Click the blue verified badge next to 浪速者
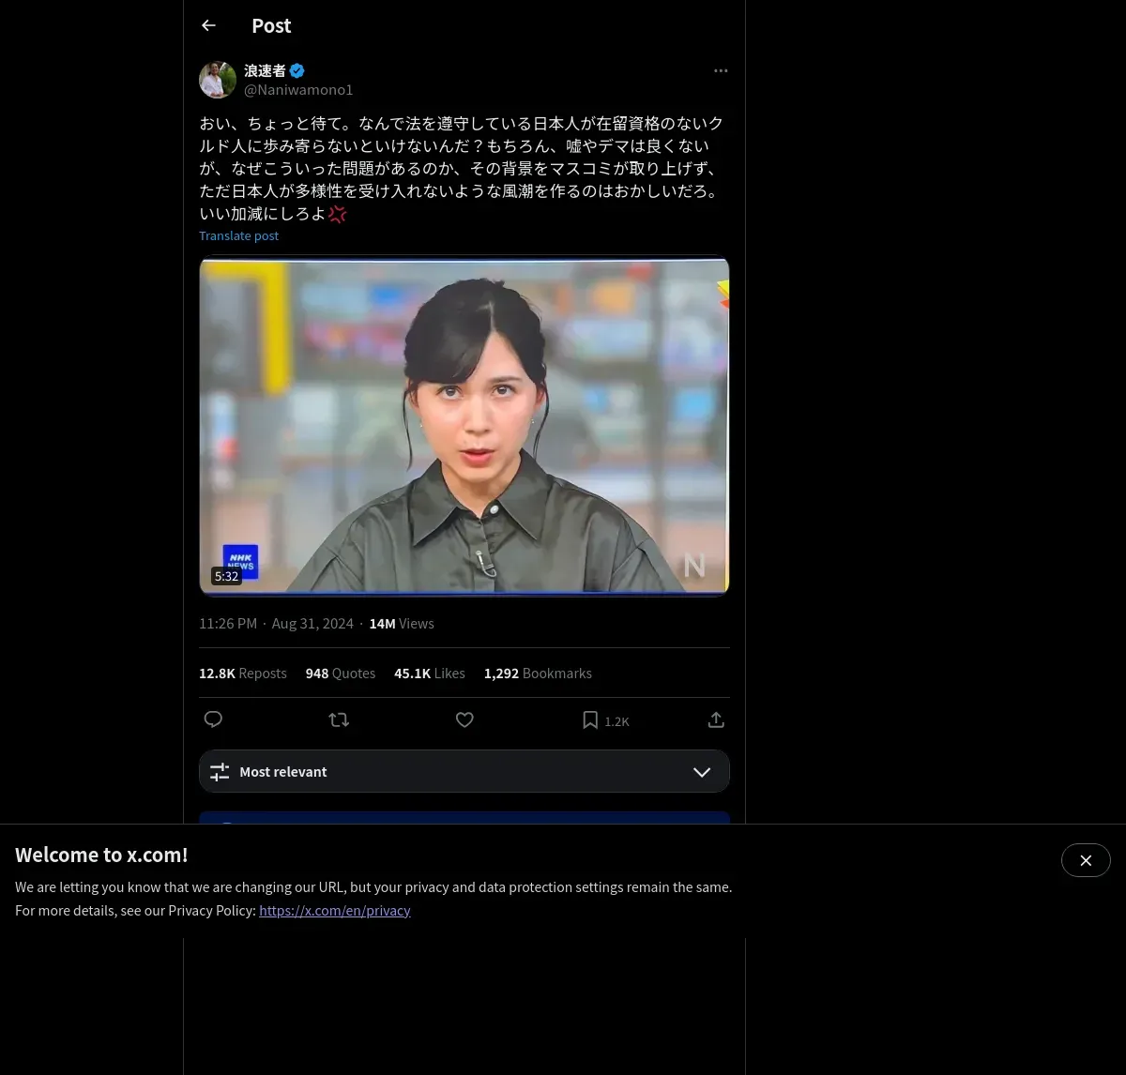1126x1075 pixels. 297,70
